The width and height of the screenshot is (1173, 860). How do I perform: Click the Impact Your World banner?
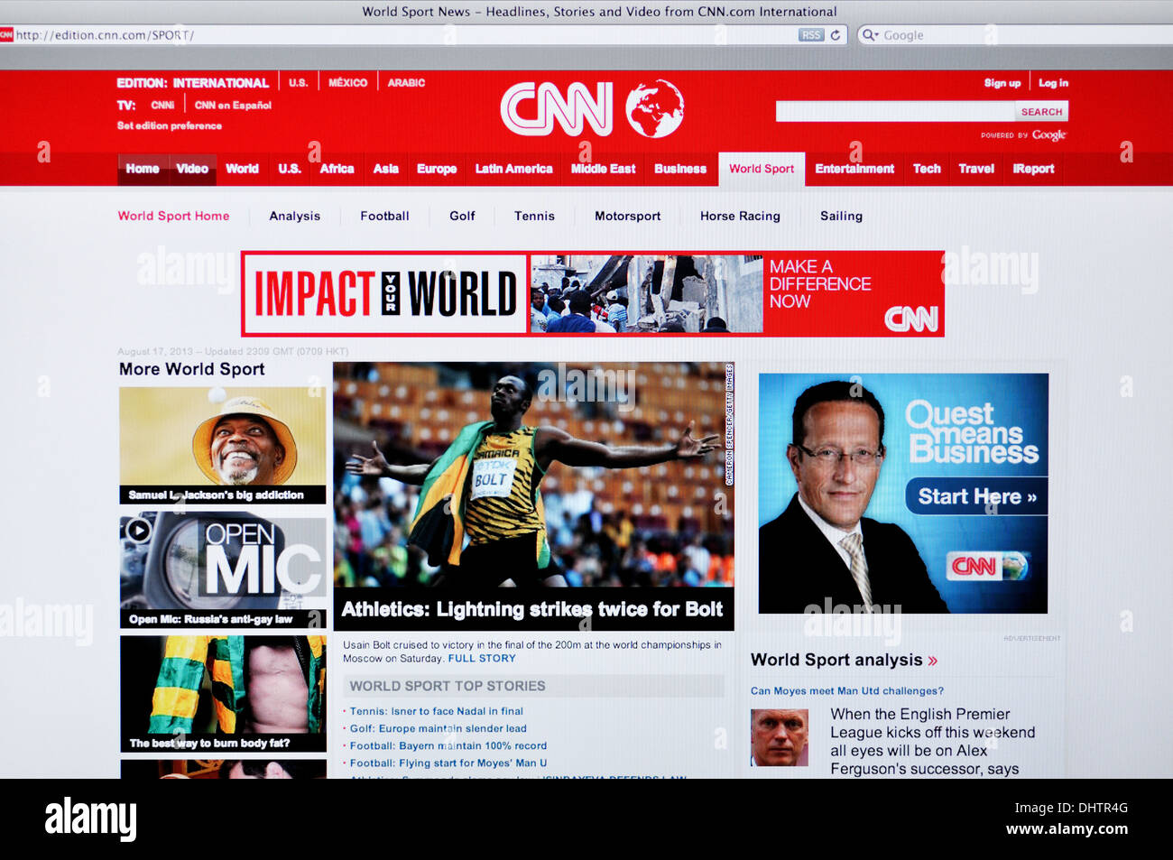click(593, 294)
